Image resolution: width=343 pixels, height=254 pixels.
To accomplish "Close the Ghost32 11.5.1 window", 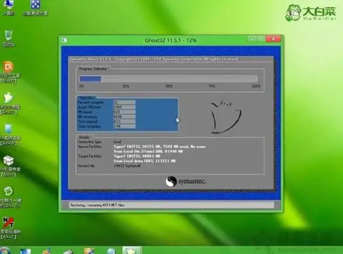I will [274, 39].
